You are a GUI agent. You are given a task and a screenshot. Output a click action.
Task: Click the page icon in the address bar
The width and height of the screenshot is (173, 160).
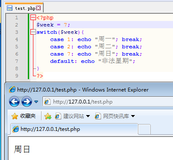(x=47, y=102)
